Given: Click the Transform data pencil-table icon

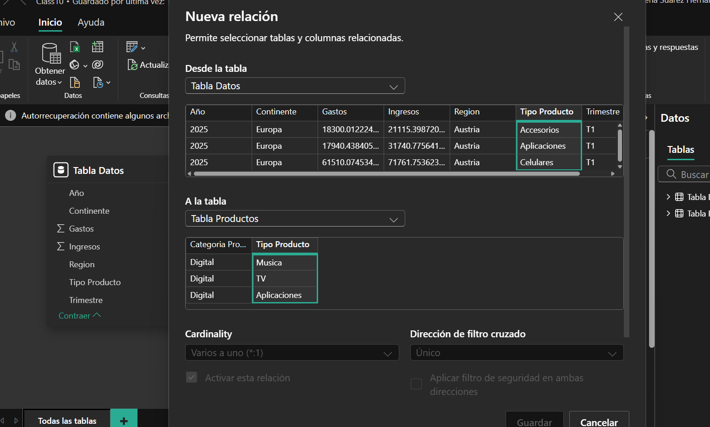Looking at the screenshot, I should [x=132, y=47].
